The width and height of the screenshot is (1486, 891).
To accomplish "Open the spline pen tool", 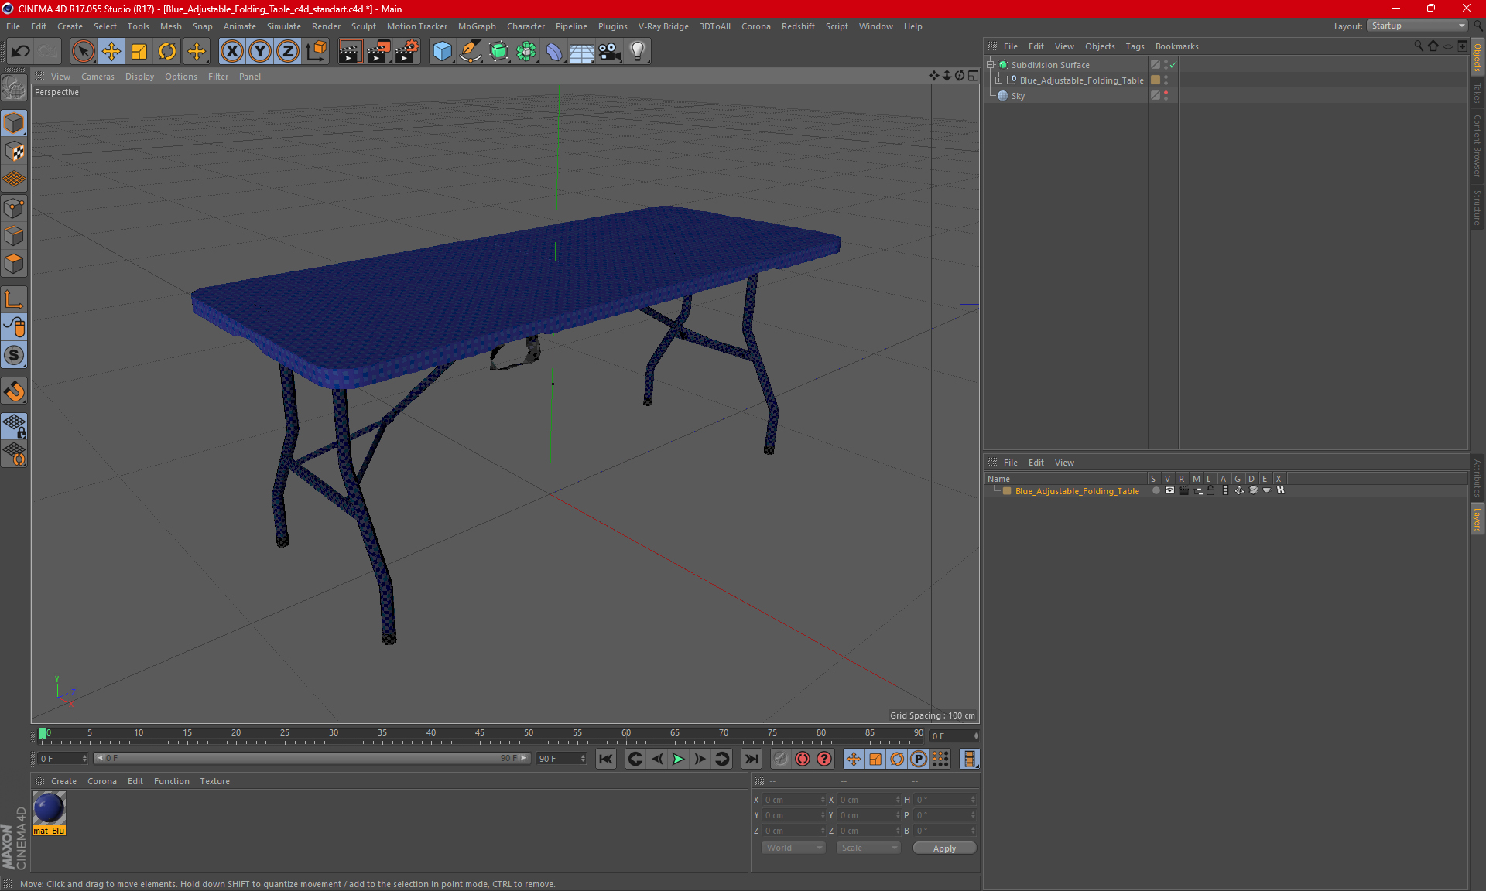I will 470,52.
